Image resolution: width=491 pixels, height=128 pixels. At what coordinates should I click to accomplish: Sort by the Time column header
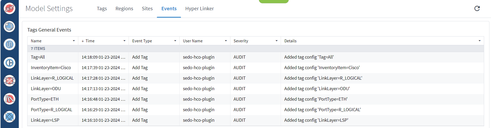pos(90,41)
